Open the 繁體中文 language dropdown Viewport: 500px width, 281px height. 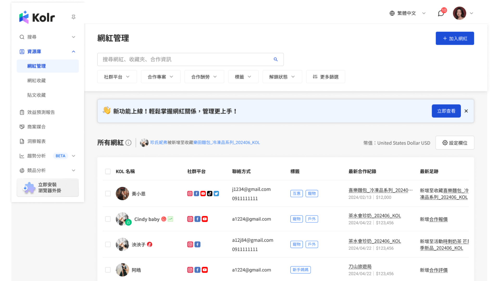(x=408, y=13)
